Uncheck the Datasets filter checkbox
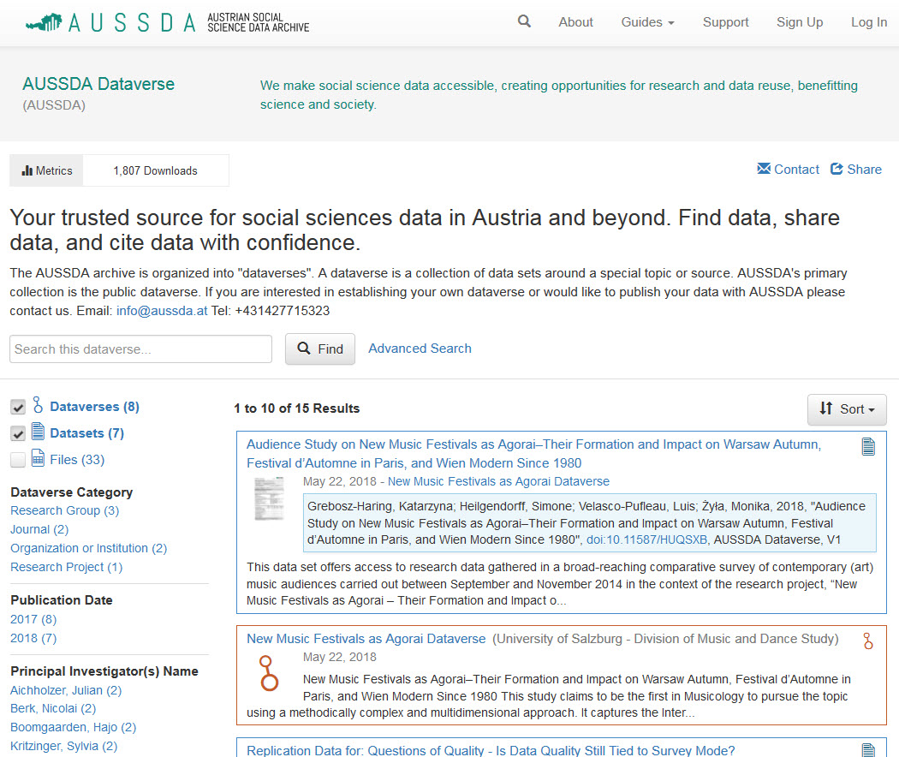This screenshot has width=899, height=757. point(18,433)
